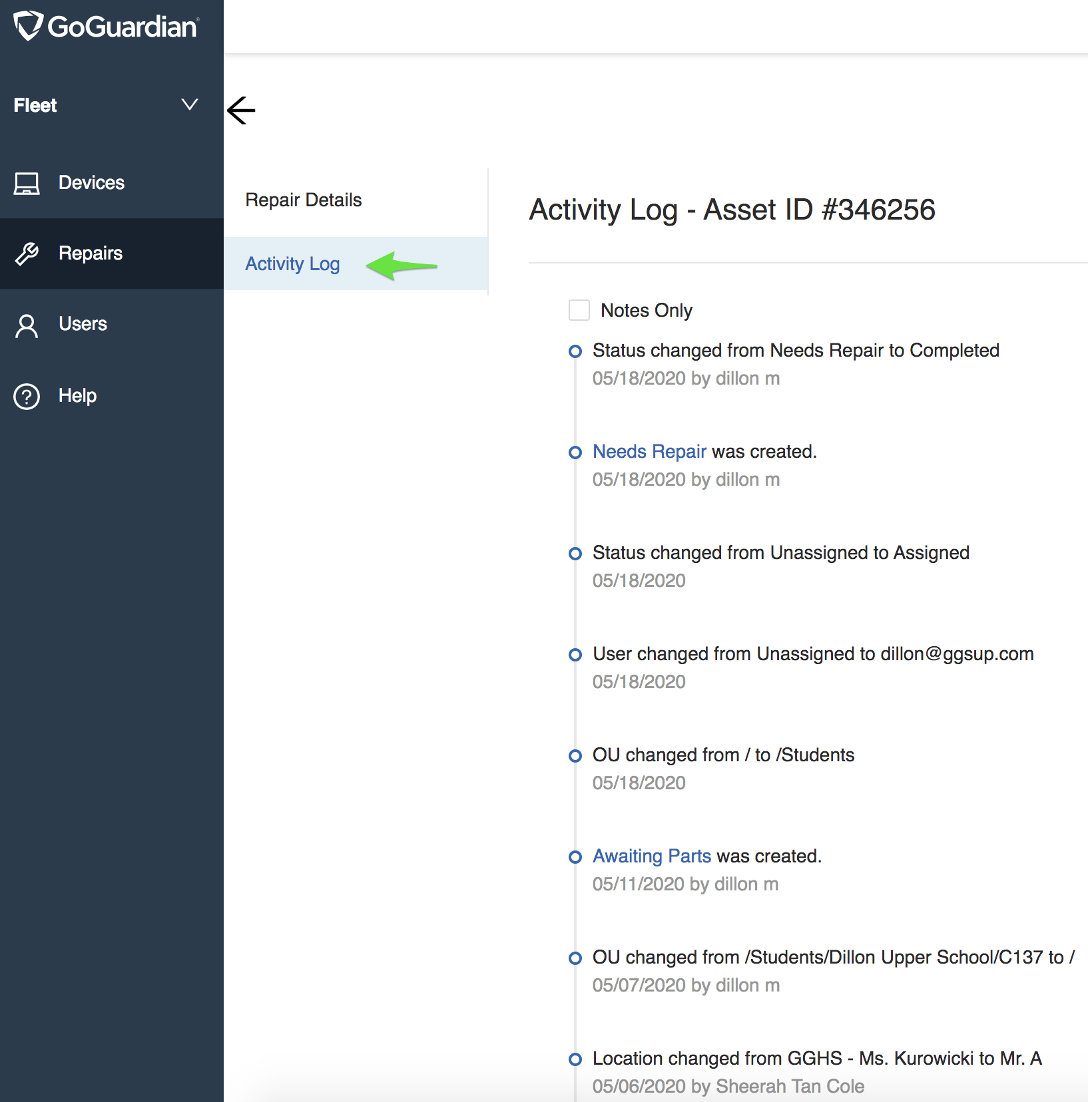This screenshot has height=1102, width=1088.
Task: Open the Help section
Action: tap(112, 395)
